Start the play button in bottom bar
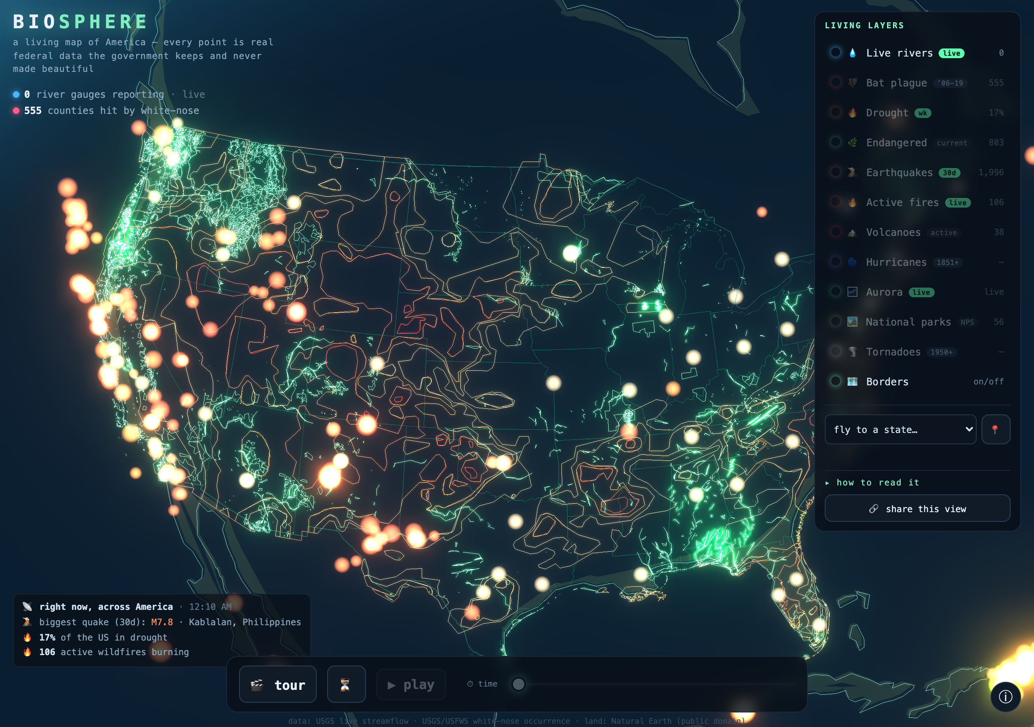 point(411,685)
